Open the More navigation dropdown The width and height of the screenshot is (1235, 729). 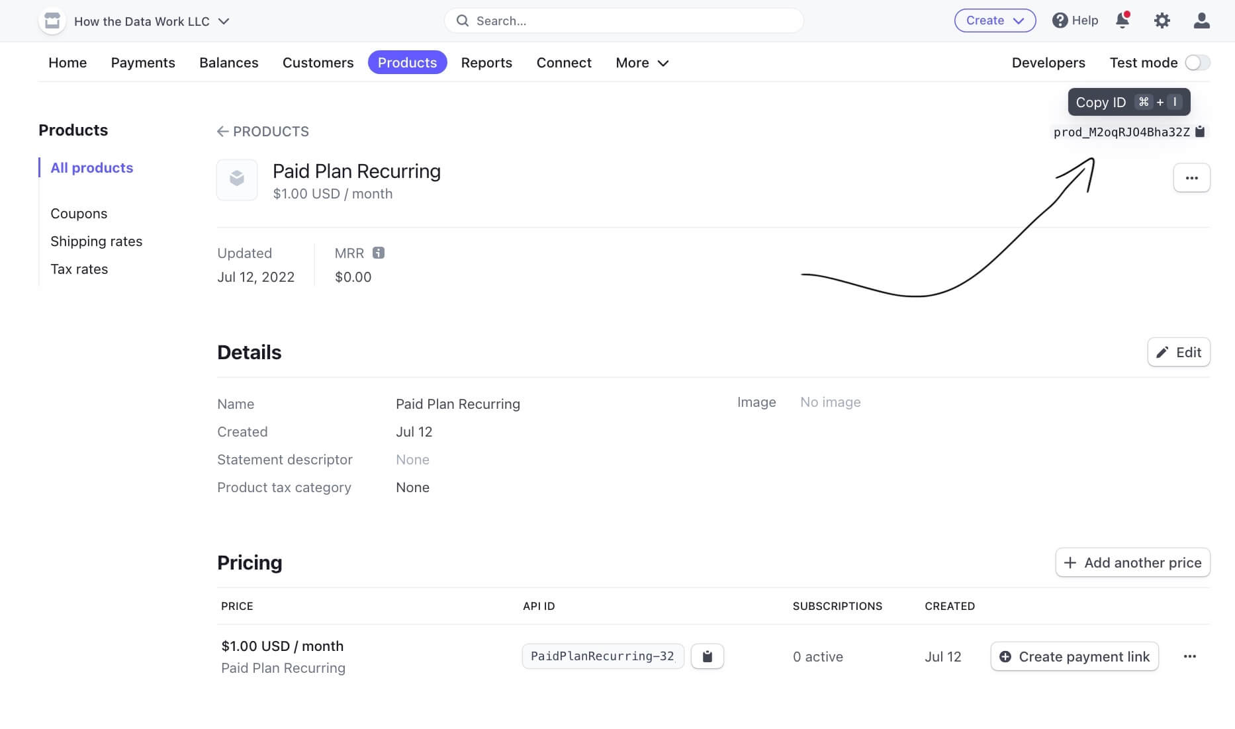pyautogui.click(x=642, y=63)
